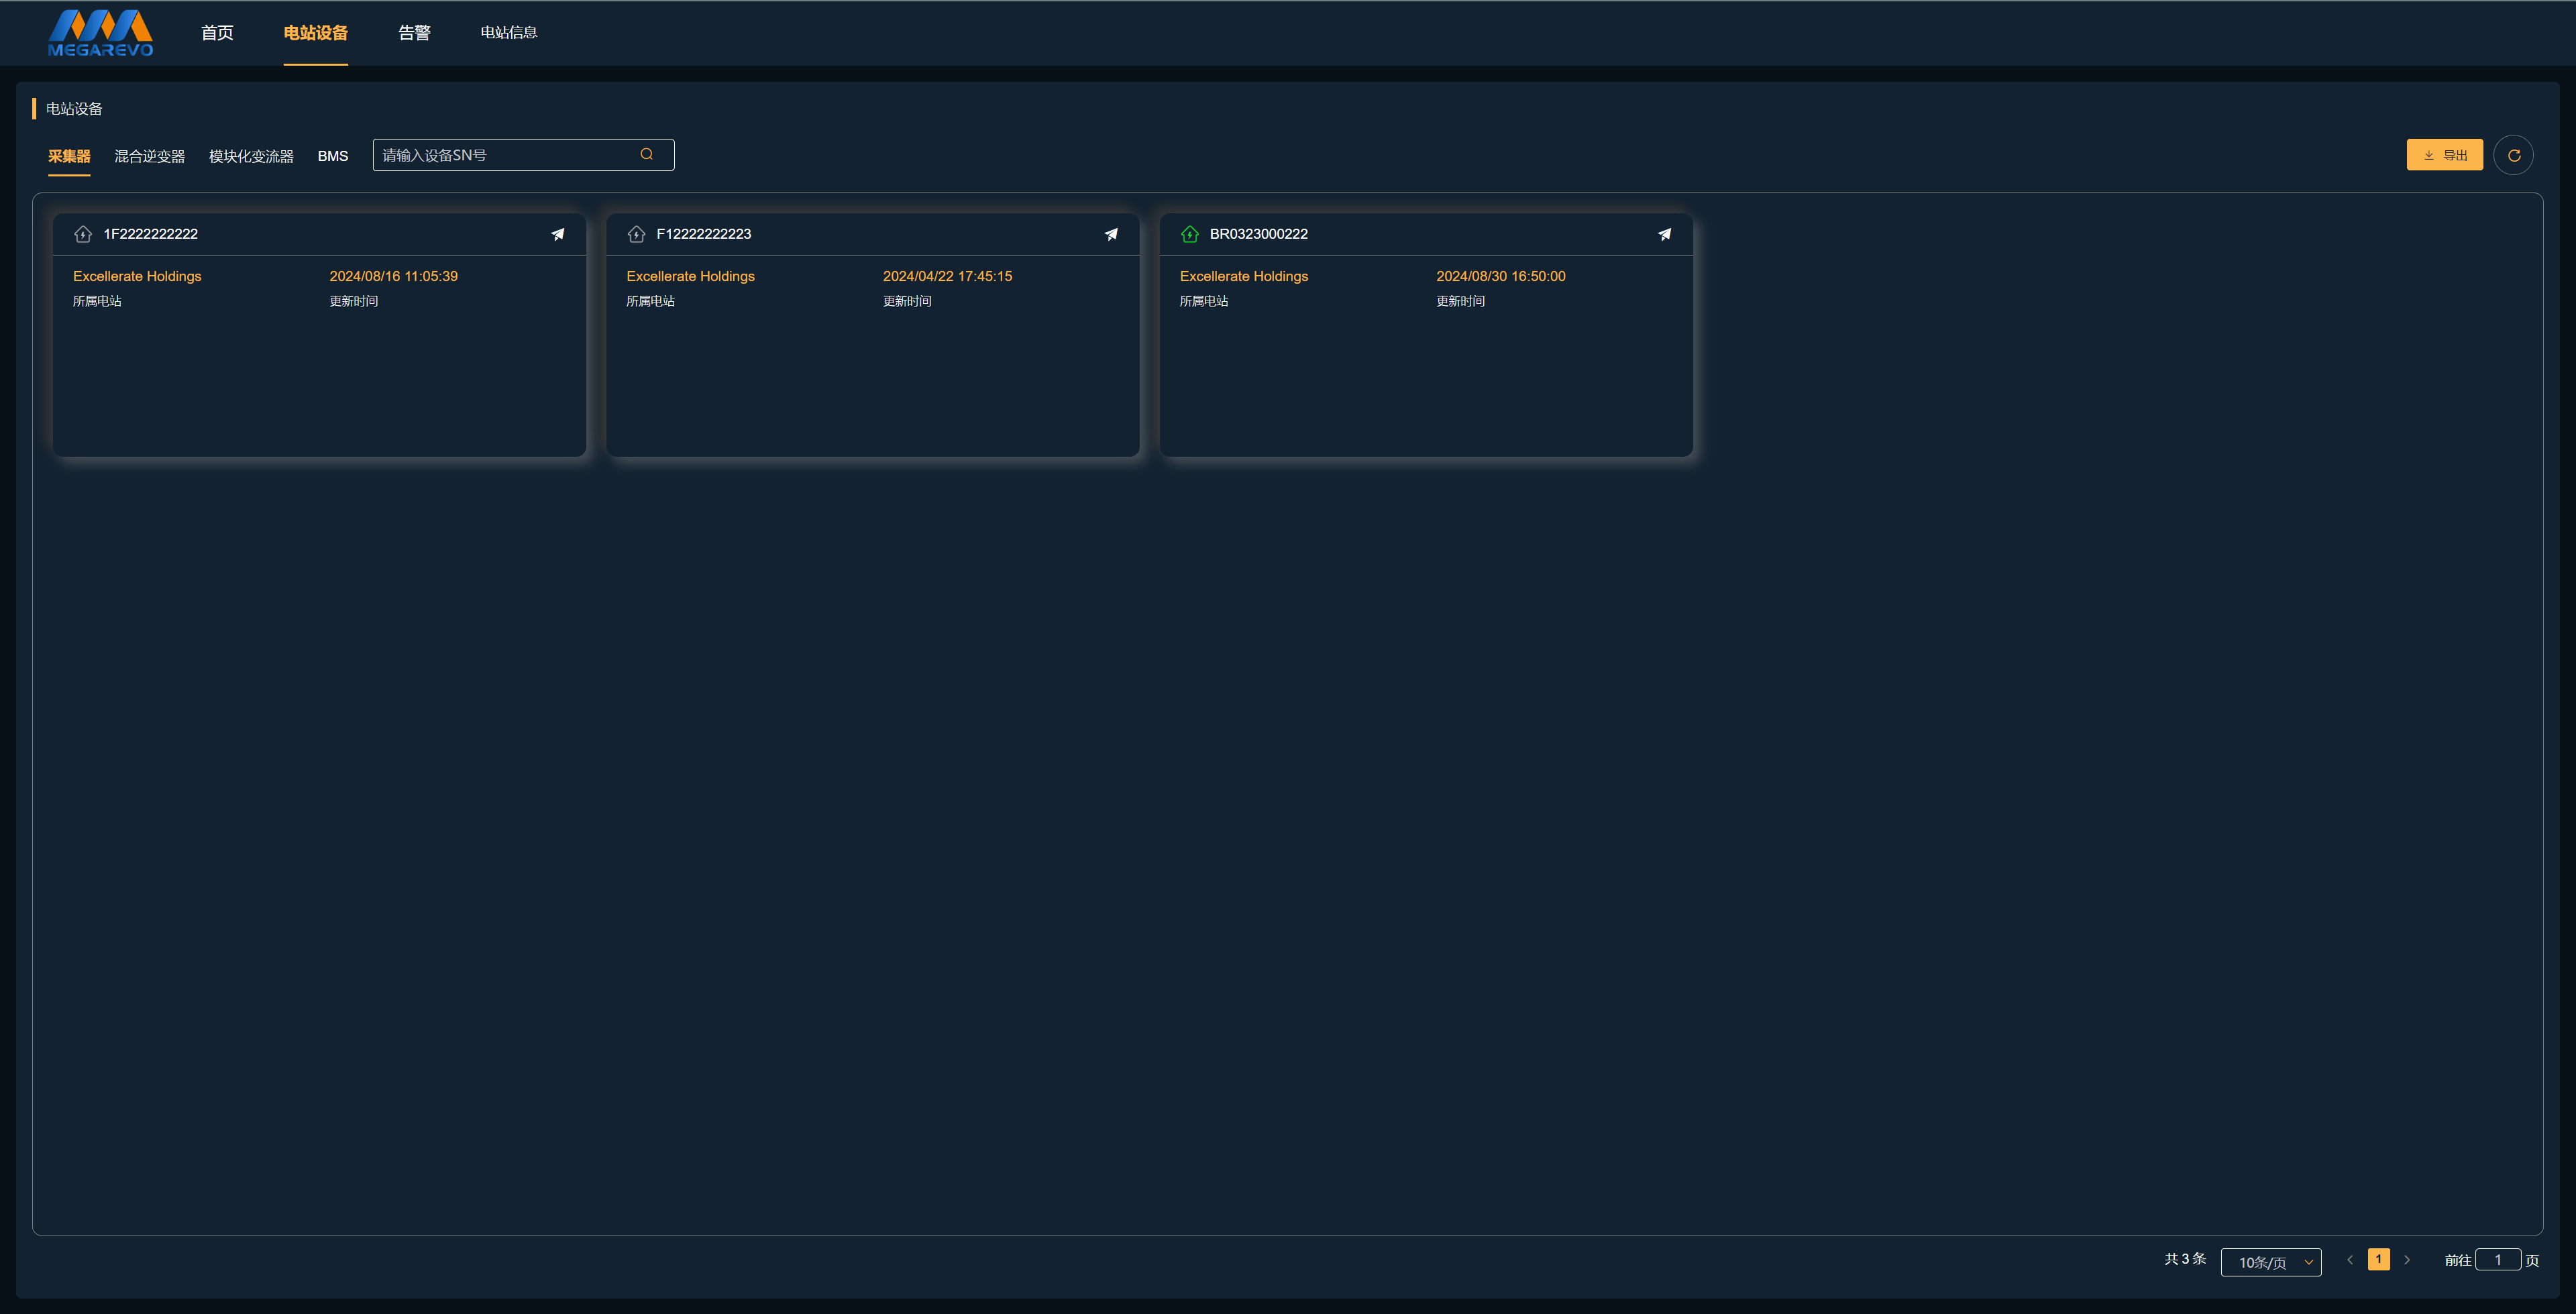Viewport: 2576px width, 1314px height.
Task: Refresh the device list
Action: click(x=2513, y=155)
